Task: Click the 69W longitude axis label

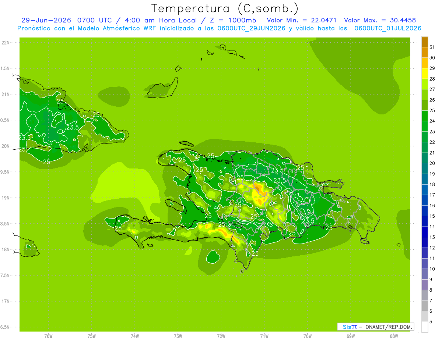Action: 351,336
